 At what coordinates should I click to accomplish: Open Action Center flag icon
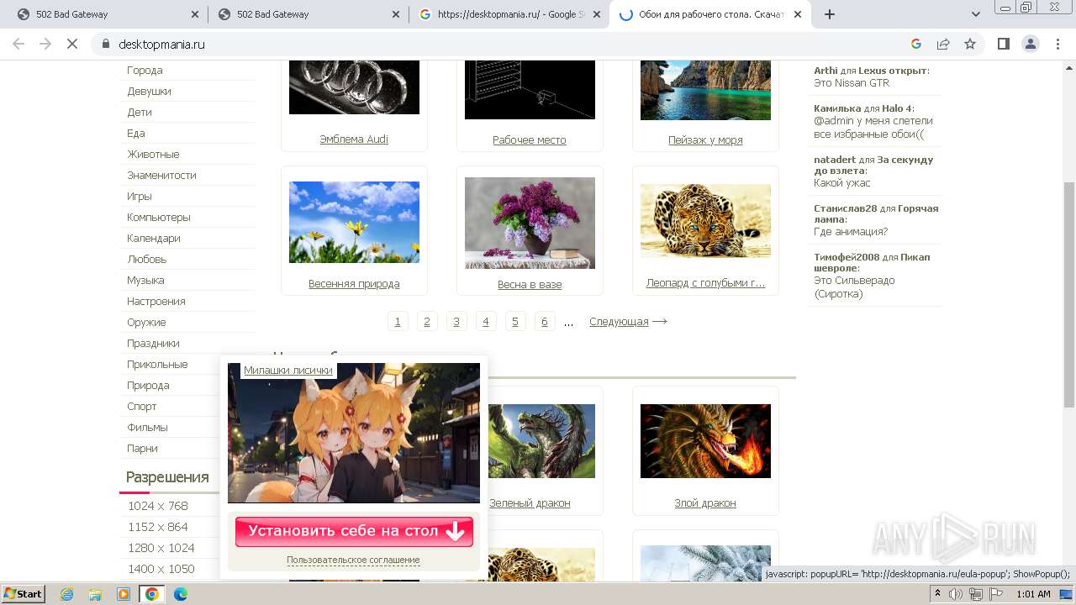[x=994, y=594]
